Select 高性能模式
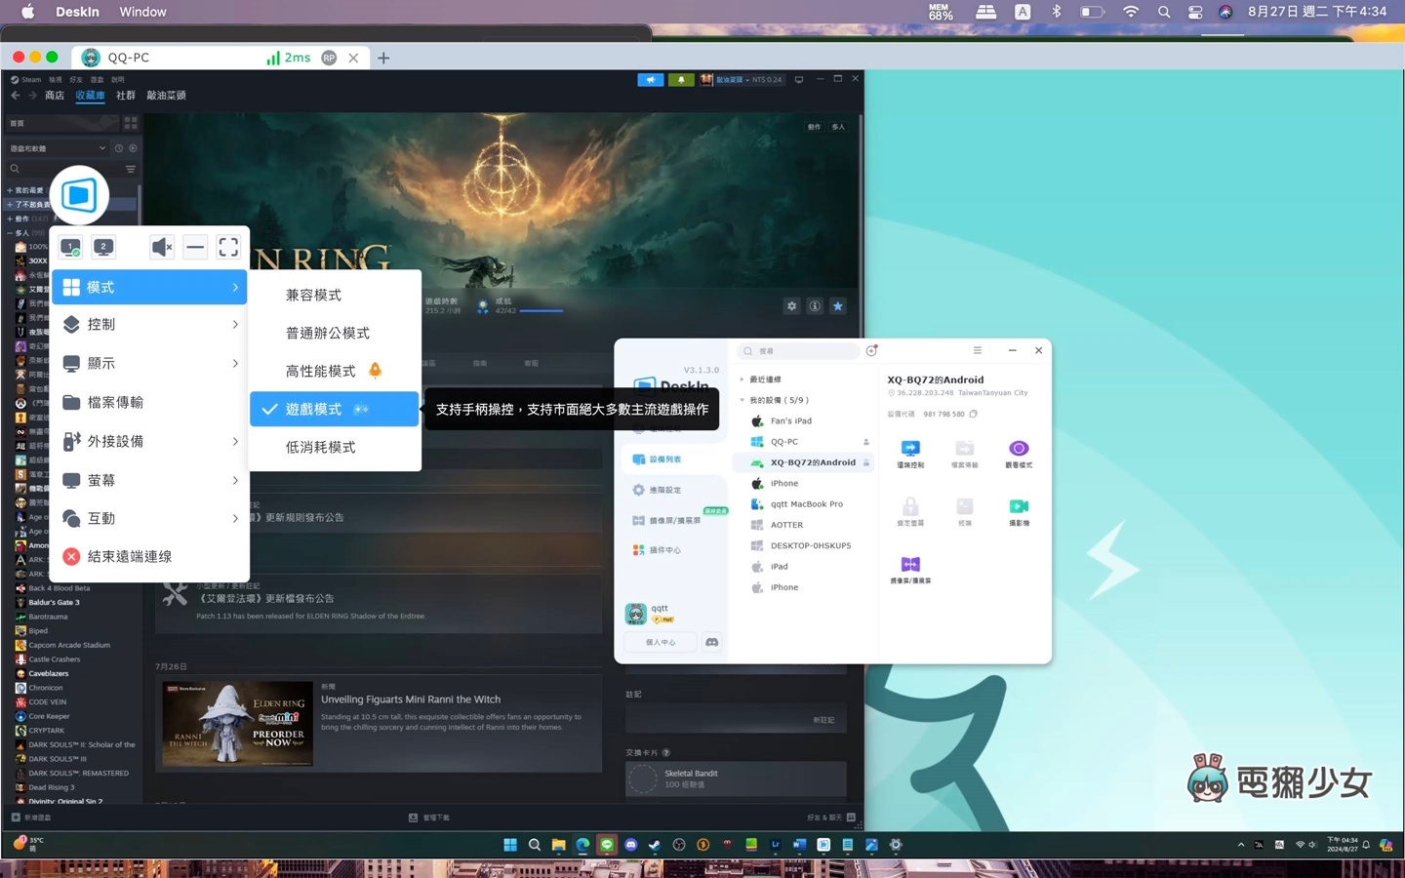 click(335, 371)
